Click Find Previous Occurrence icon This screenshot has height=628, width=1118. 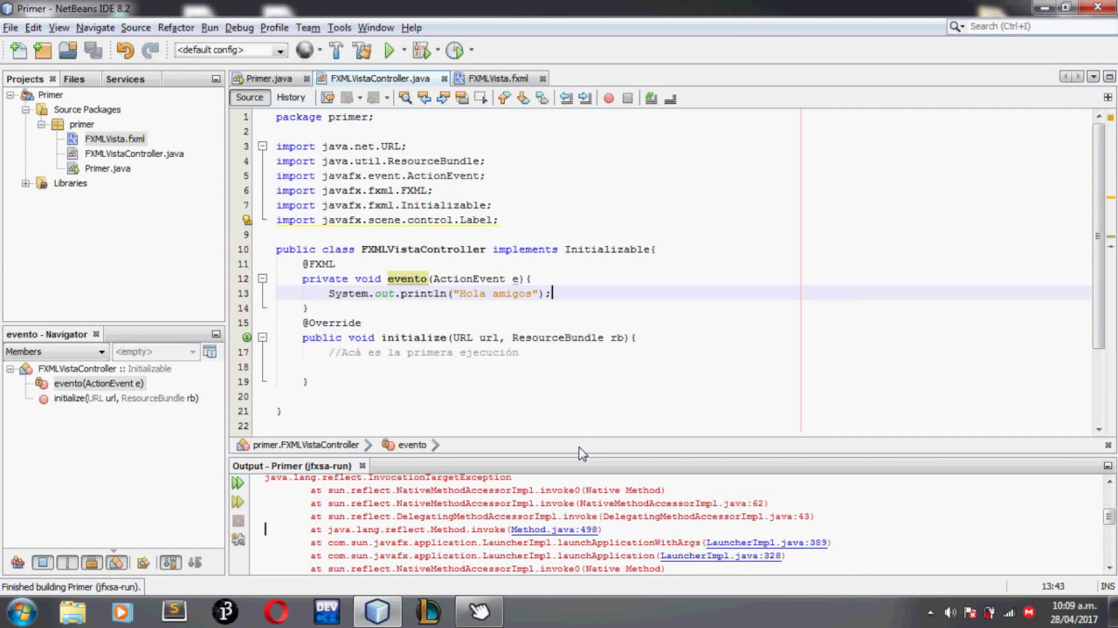pyautogui.click(x=424, y=98)
